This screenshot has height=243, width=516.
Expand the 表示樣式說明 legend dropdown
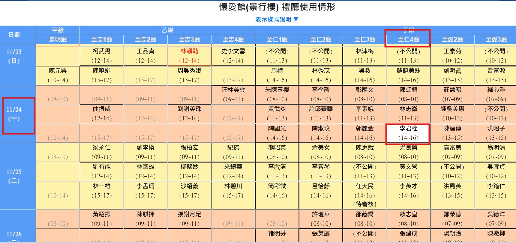click(x=277, y=19)
